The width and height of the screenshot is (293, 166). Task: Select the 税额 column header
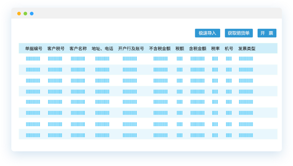tap(180, 48)
